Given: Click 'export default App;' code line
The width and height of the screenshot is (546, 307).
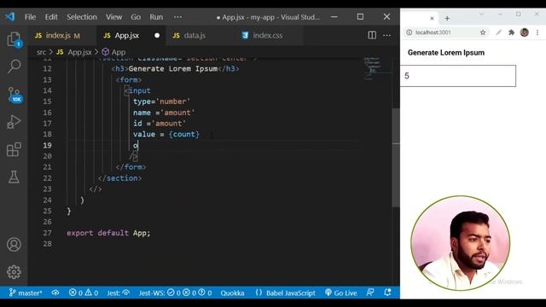Looking at the screenshot, I should coord(108,233).
